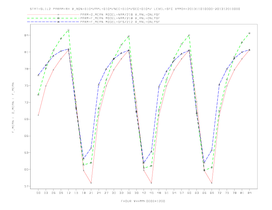Click the 45 forecast hour tick label

[151, 193]
